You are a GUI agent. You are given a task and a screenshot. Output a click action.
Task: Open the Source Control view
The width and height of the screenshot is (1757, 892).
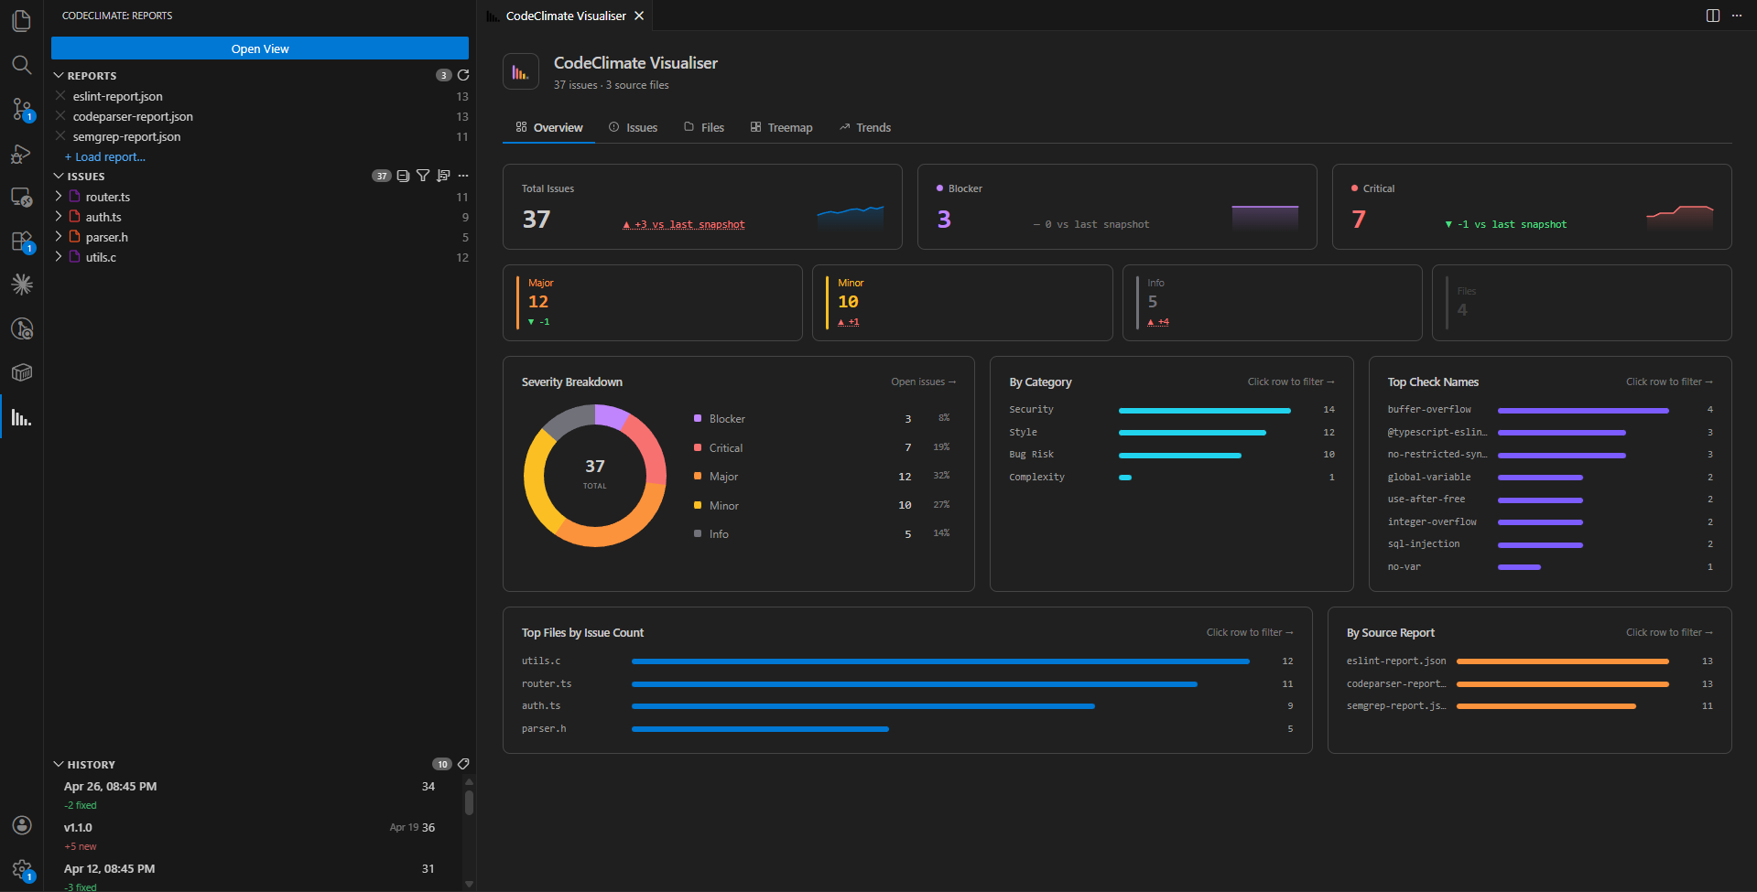click(21, 109)
